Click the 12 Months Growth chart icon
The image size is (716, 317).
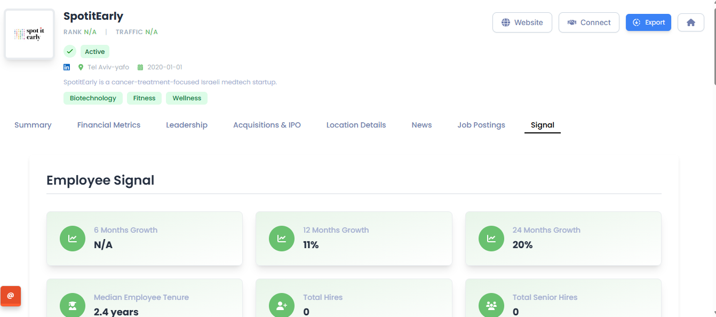(282, 238)
